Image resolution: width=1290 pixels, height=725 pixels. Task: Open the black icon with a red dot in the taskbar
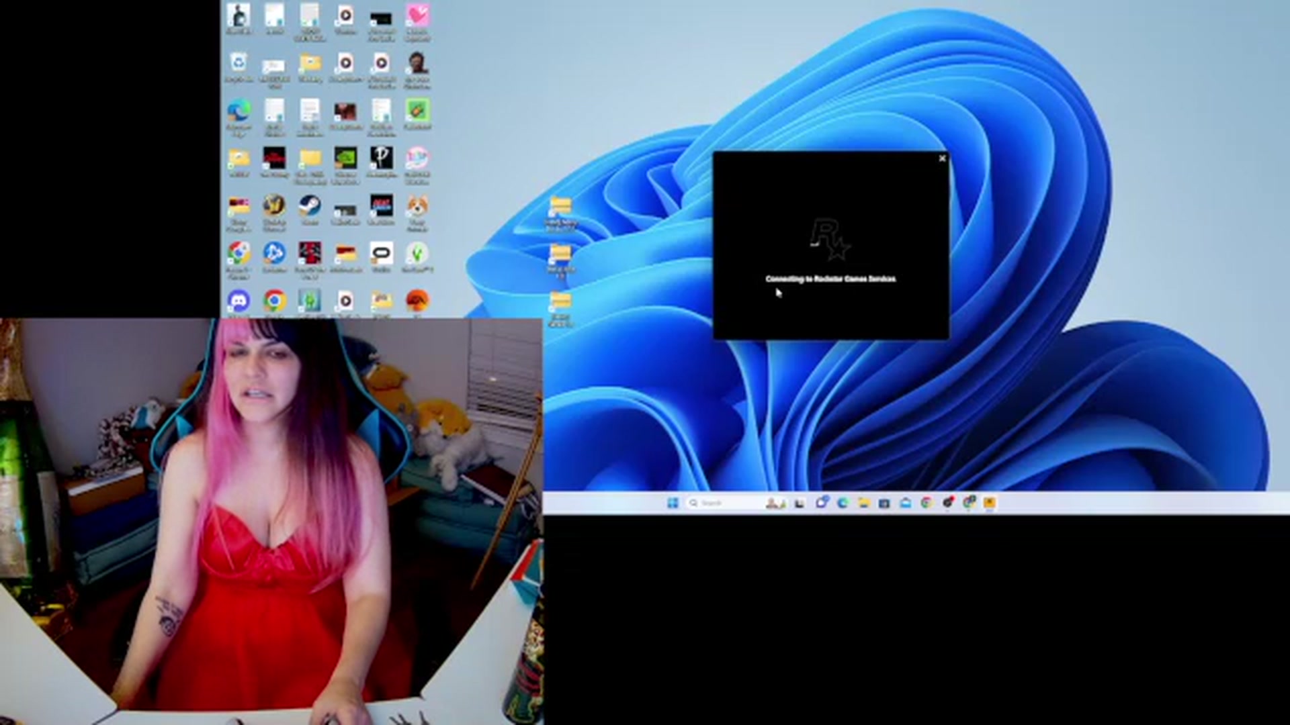[x=948, y=503]
